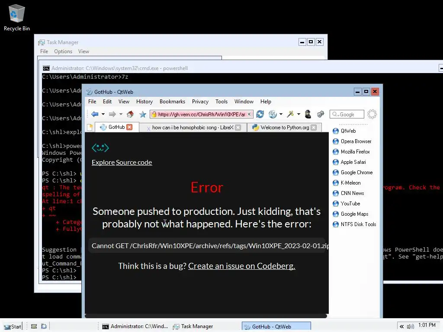
Task: Open the Window menu
Action: pos(244,101)
